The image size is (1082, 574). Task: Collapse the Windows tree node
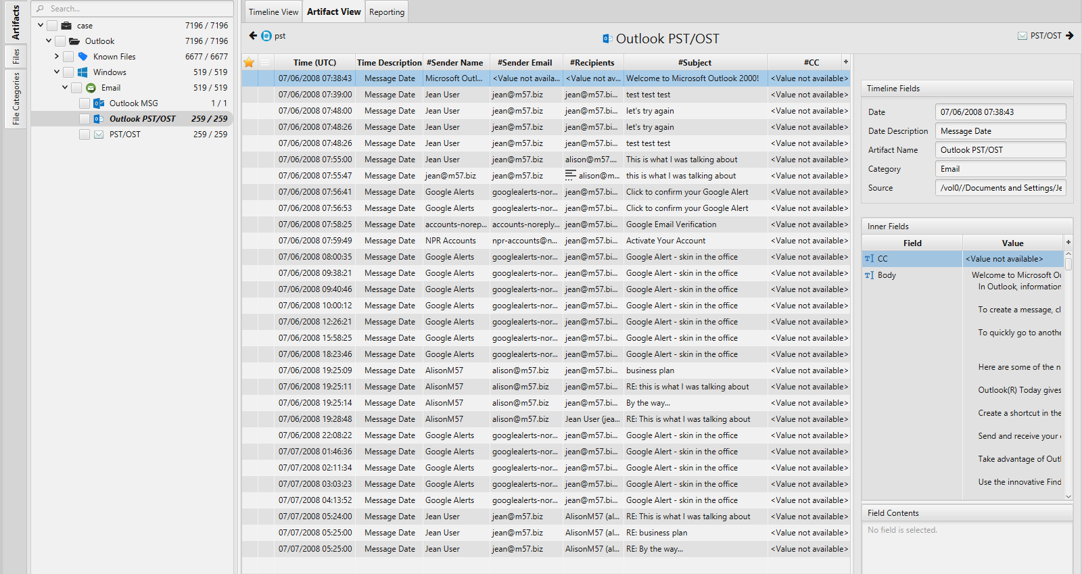pos(57,72)
